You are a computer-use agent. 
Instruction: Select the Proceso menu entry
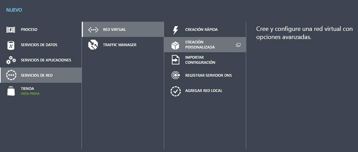[29, 30]
